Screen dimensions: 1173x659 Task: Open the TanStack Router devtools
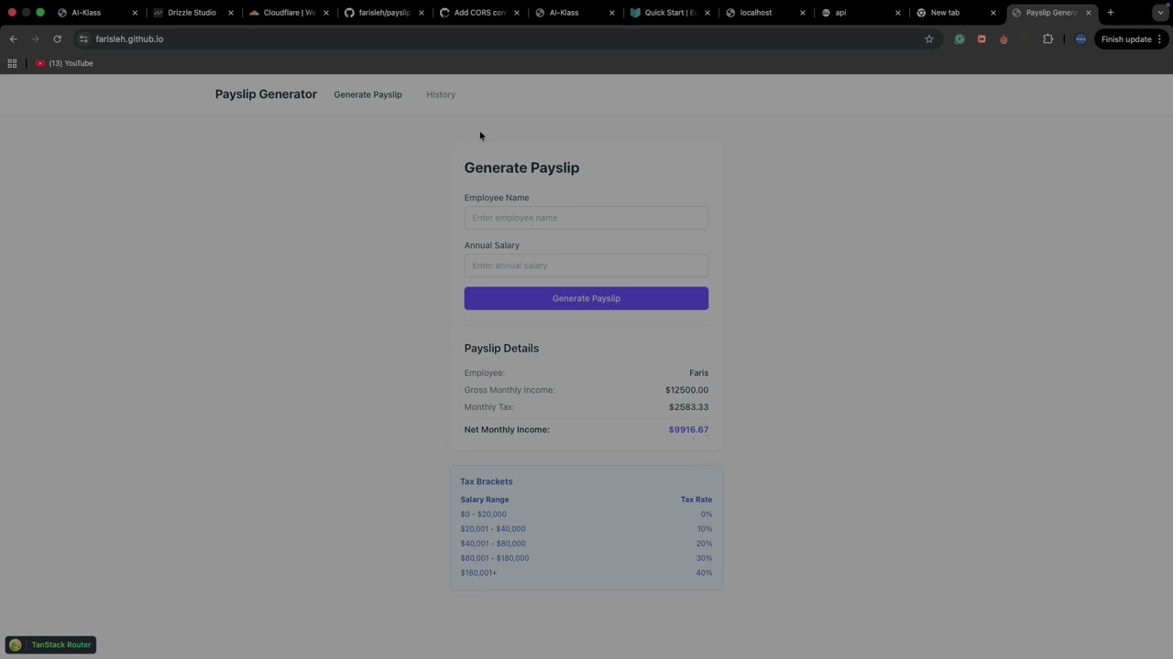tap(50, 644)
